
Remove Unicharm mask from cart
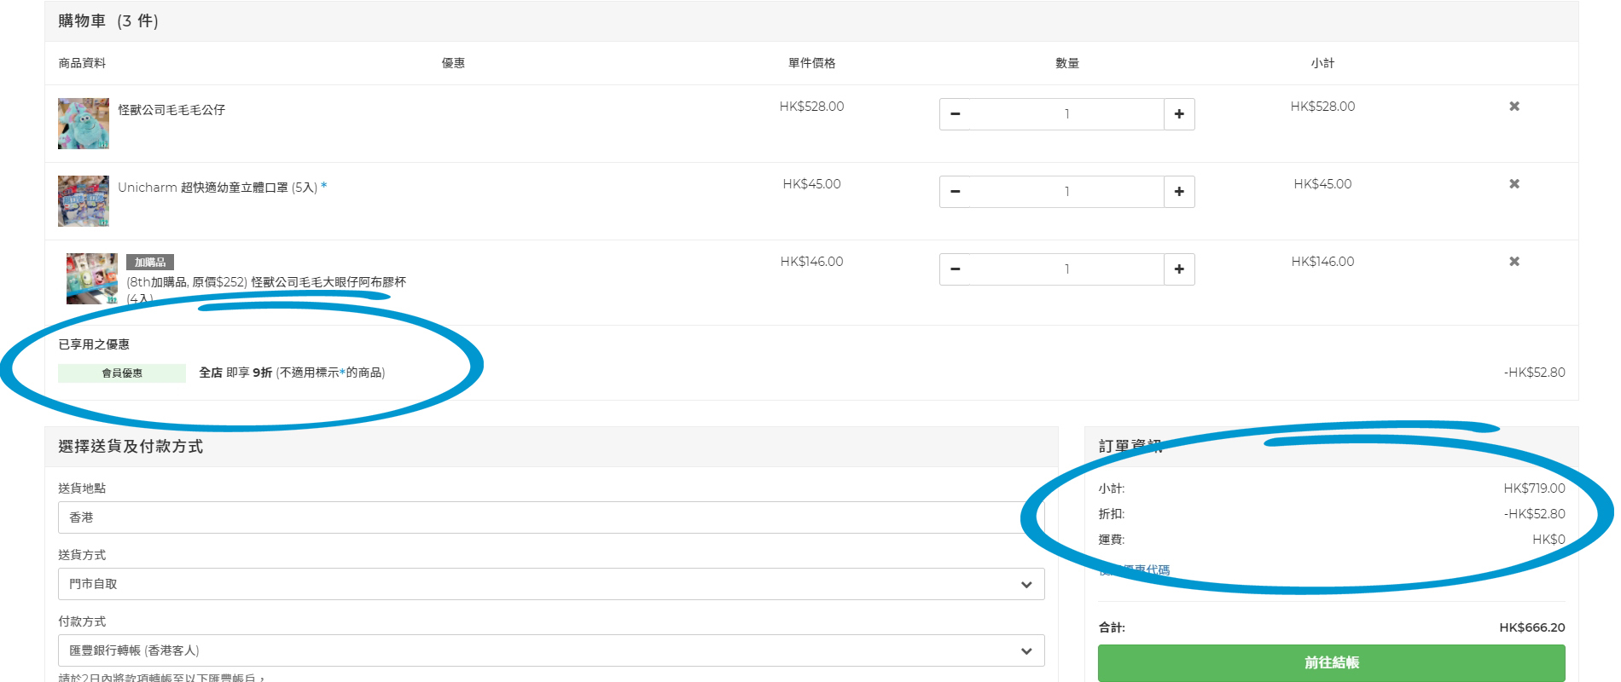pyautogui.click(x=1514, y=184)
